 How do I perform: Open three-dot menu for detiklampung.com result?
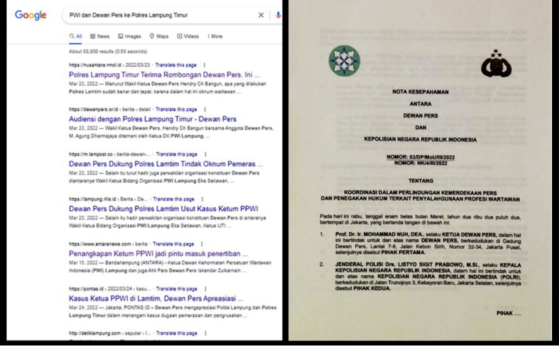205,333
